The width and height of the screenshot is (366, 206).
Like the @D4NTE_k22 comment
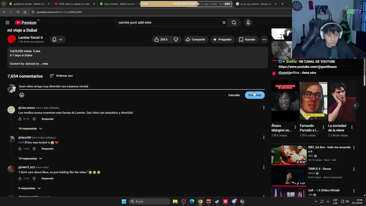point(20,179)
